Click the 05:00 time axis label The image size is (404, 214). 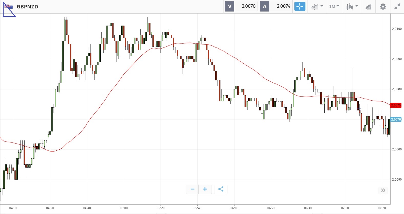[x=124, y=208]
